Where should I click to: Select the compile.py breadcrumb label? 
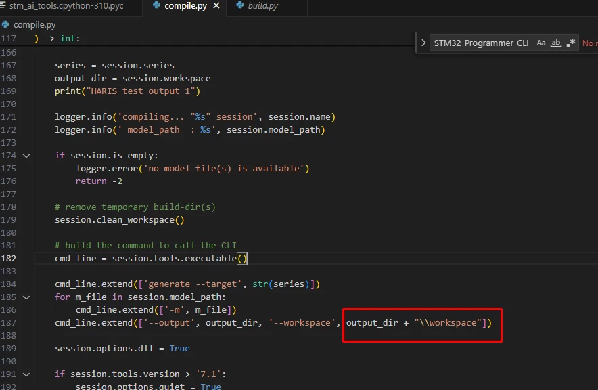coord(34,25)
